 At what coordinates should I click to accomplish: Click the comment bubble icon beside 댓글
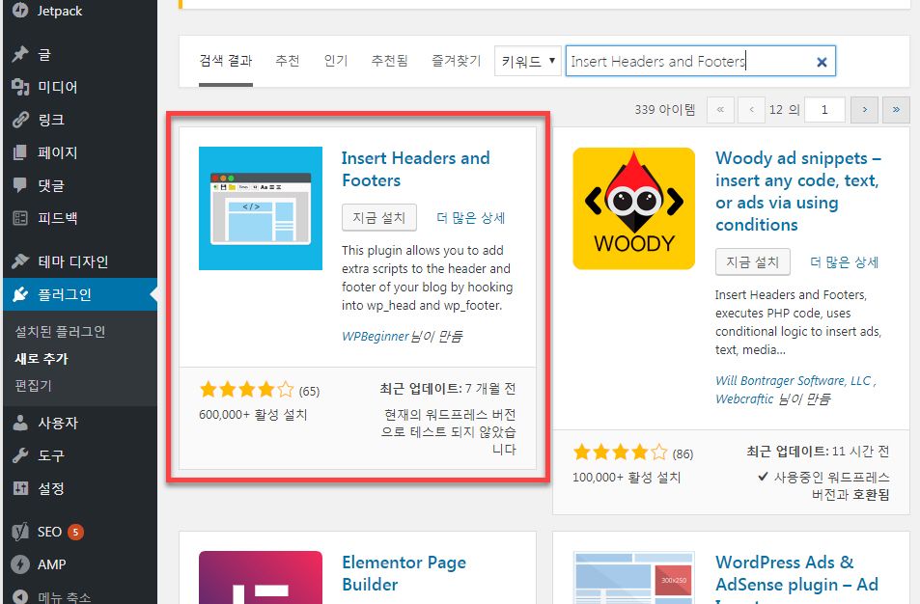(20, 185)
